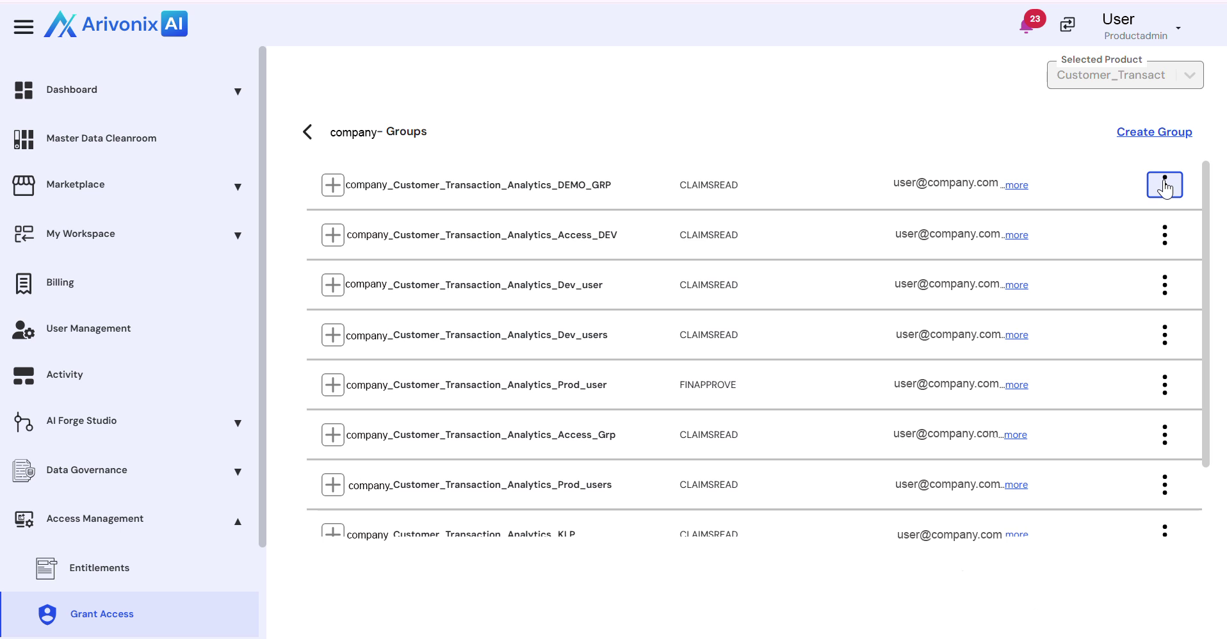Open Master Data Cleanroom icon
Image resolution: width=1227 pixels, height=639 pixels.
(24, 139)
